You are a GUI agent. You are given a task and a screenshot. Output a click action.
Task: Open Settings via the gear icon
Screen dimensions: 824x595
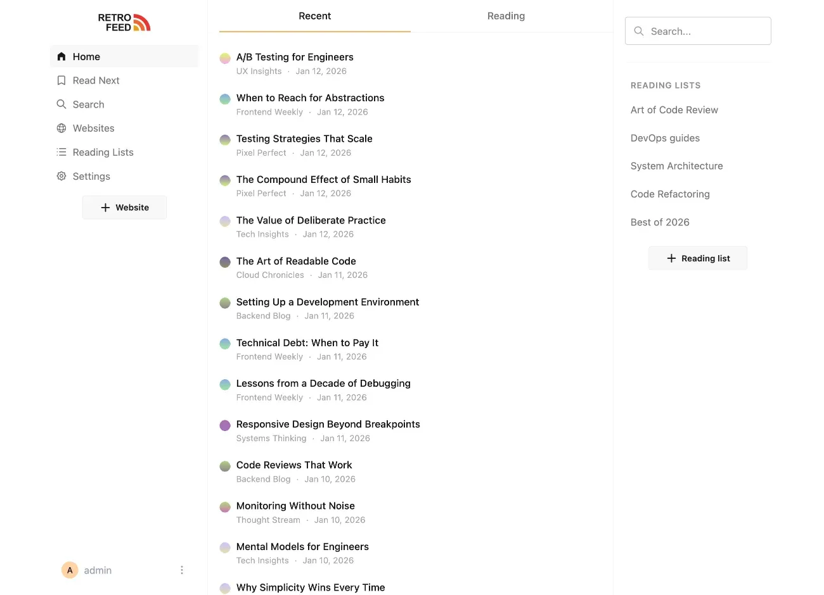pos(61,176)
